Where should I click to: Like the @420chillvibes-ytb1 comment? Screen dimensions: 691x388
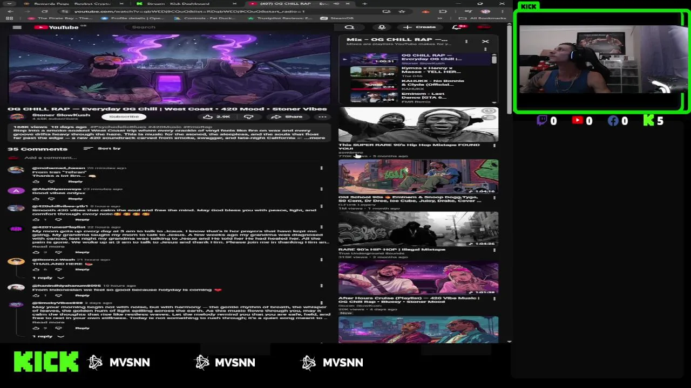point(36,220)
